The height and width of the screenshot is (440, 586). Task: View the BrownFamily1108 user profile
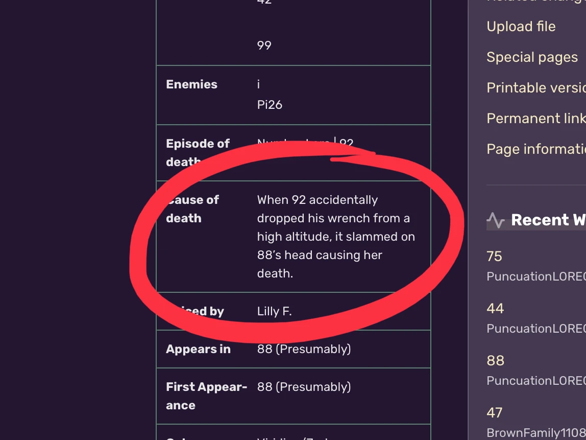point(536,433)
